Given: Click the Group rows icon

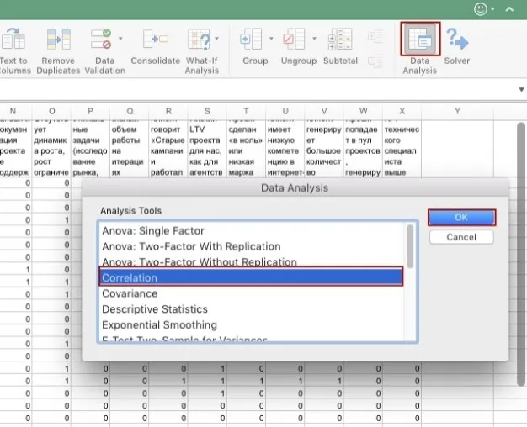Looking at the screenshot, I should (x=251, y=39).
